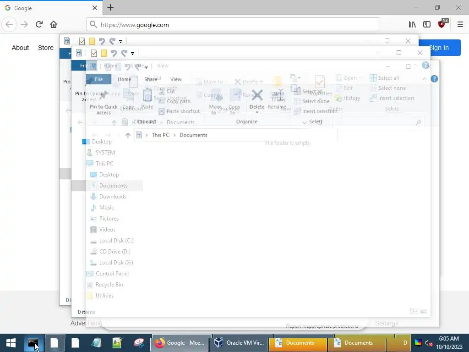Select Music in navigation tree

[102, 208]
